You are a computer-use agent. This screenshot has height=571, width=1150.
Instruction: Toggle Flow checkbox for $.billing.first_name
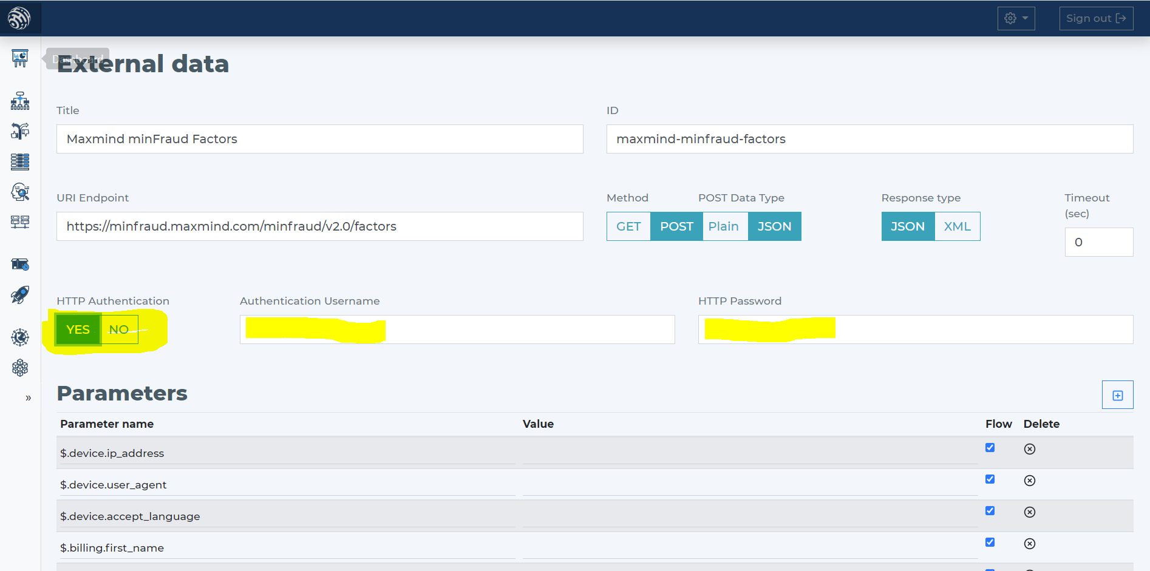click(x=990, y=542)
